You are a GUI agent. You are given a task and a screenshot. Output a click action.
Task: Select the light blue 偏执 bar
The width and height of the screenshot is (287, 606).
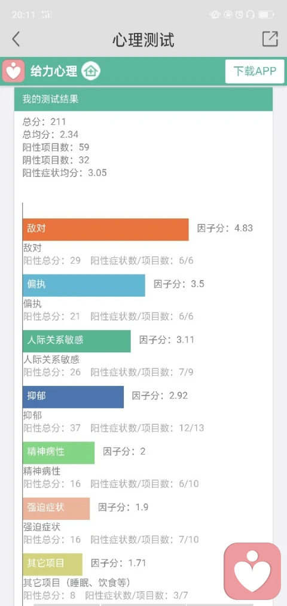(84, 285)
